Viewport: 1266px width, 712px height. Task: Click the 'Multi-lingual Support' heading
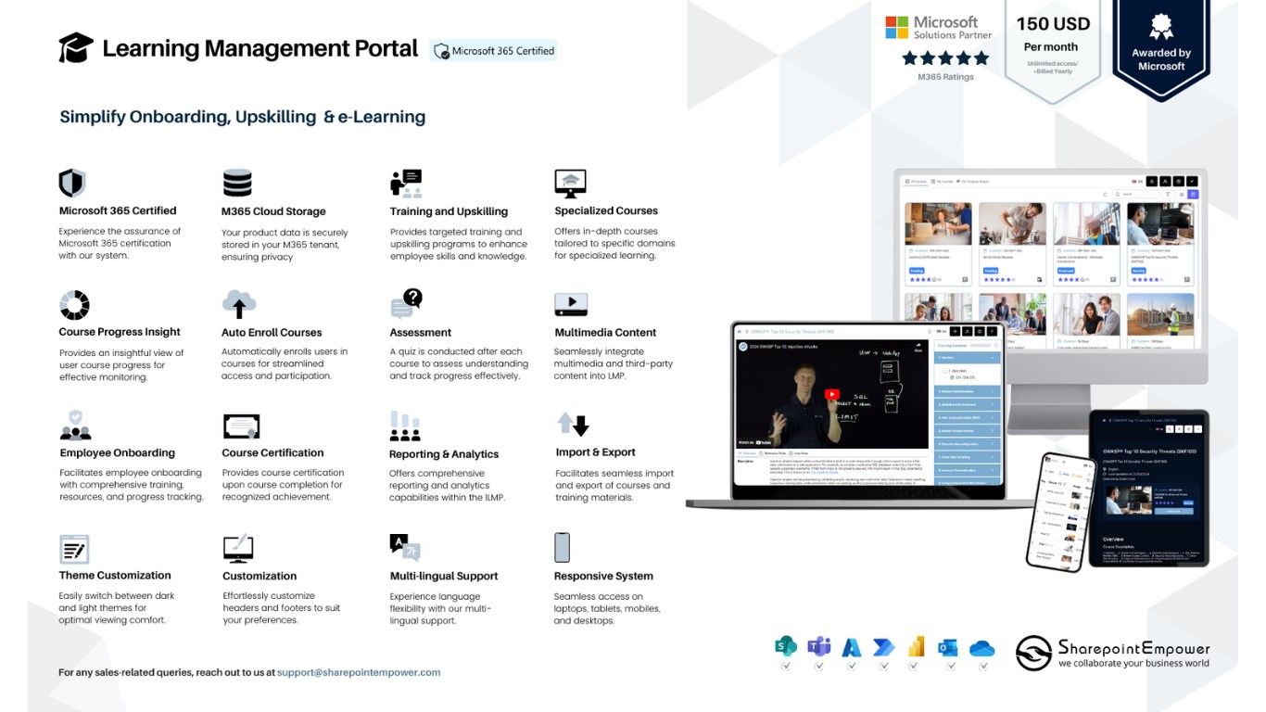point(444,576)
